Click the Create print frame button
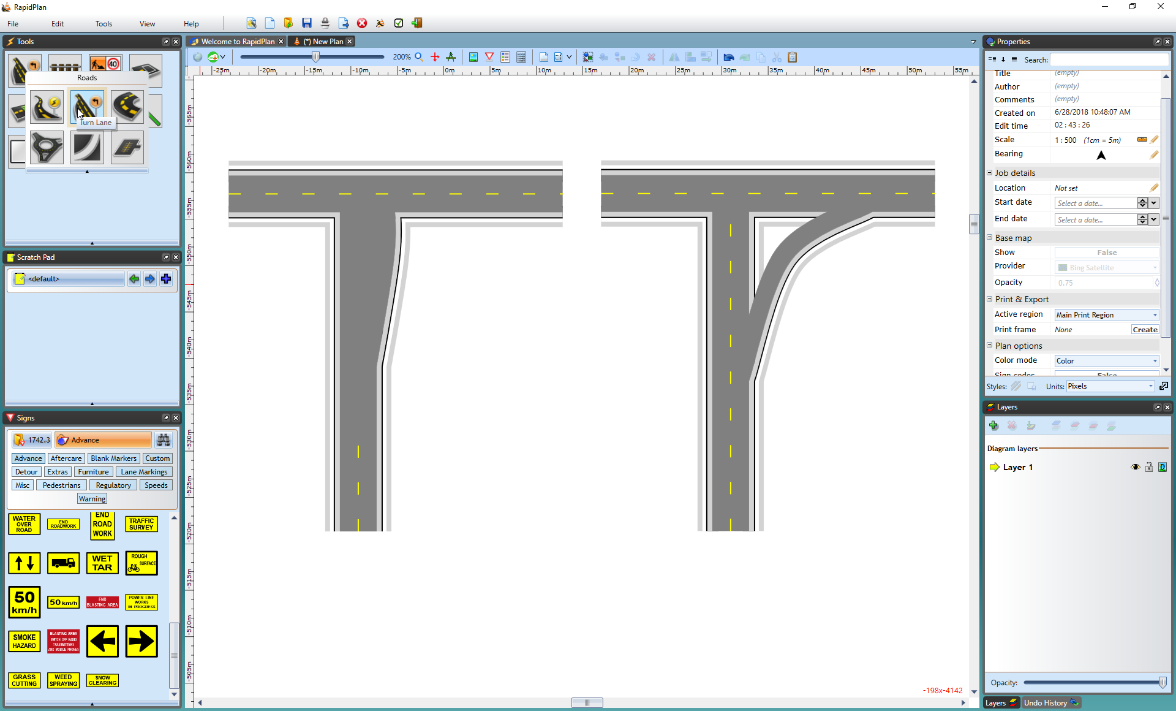Screen dimensions: 1176x711 [x=1145, y=329]
